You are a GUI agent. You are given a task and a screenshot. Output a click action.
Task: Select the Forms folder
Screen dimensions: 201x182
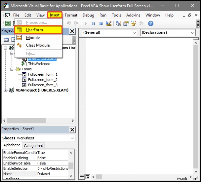(x=26, y=69)
